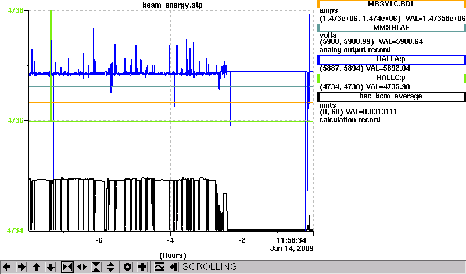Click the -4 hours x-axis label
Screen dimensions: 466x274
coord(170,240)
